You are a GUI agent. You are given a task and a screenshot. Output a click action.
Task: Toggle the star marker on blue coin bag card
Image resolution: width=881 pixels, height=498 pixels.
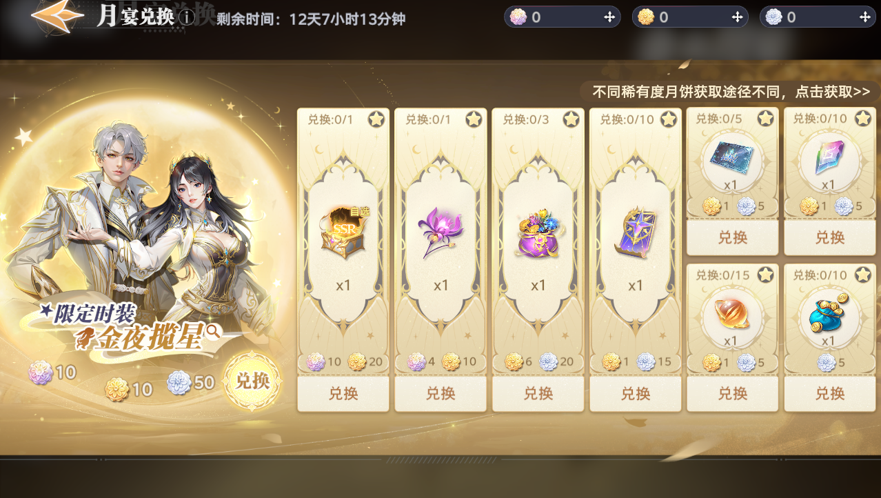(x=863, y=275)
